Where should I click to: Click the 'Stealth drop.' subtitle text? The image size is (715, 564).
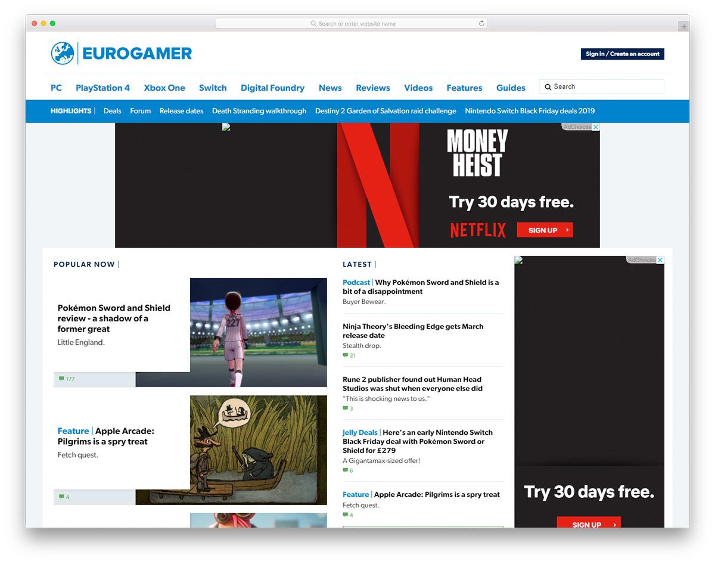[x=362, y=346]
